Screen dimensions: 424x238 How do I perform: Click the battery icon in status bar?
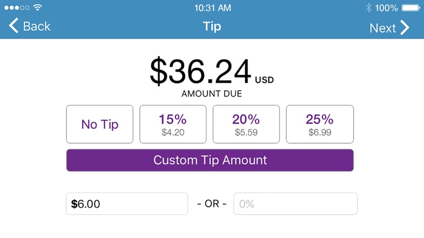(410, 8)
